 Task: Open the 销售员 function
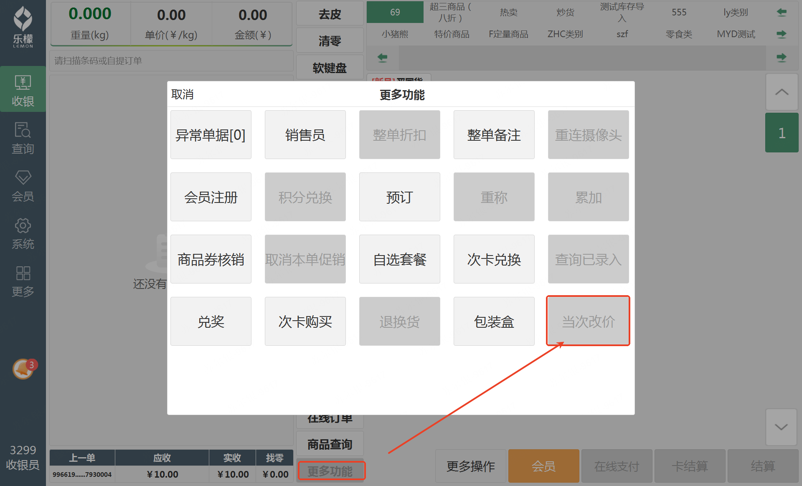305,135
